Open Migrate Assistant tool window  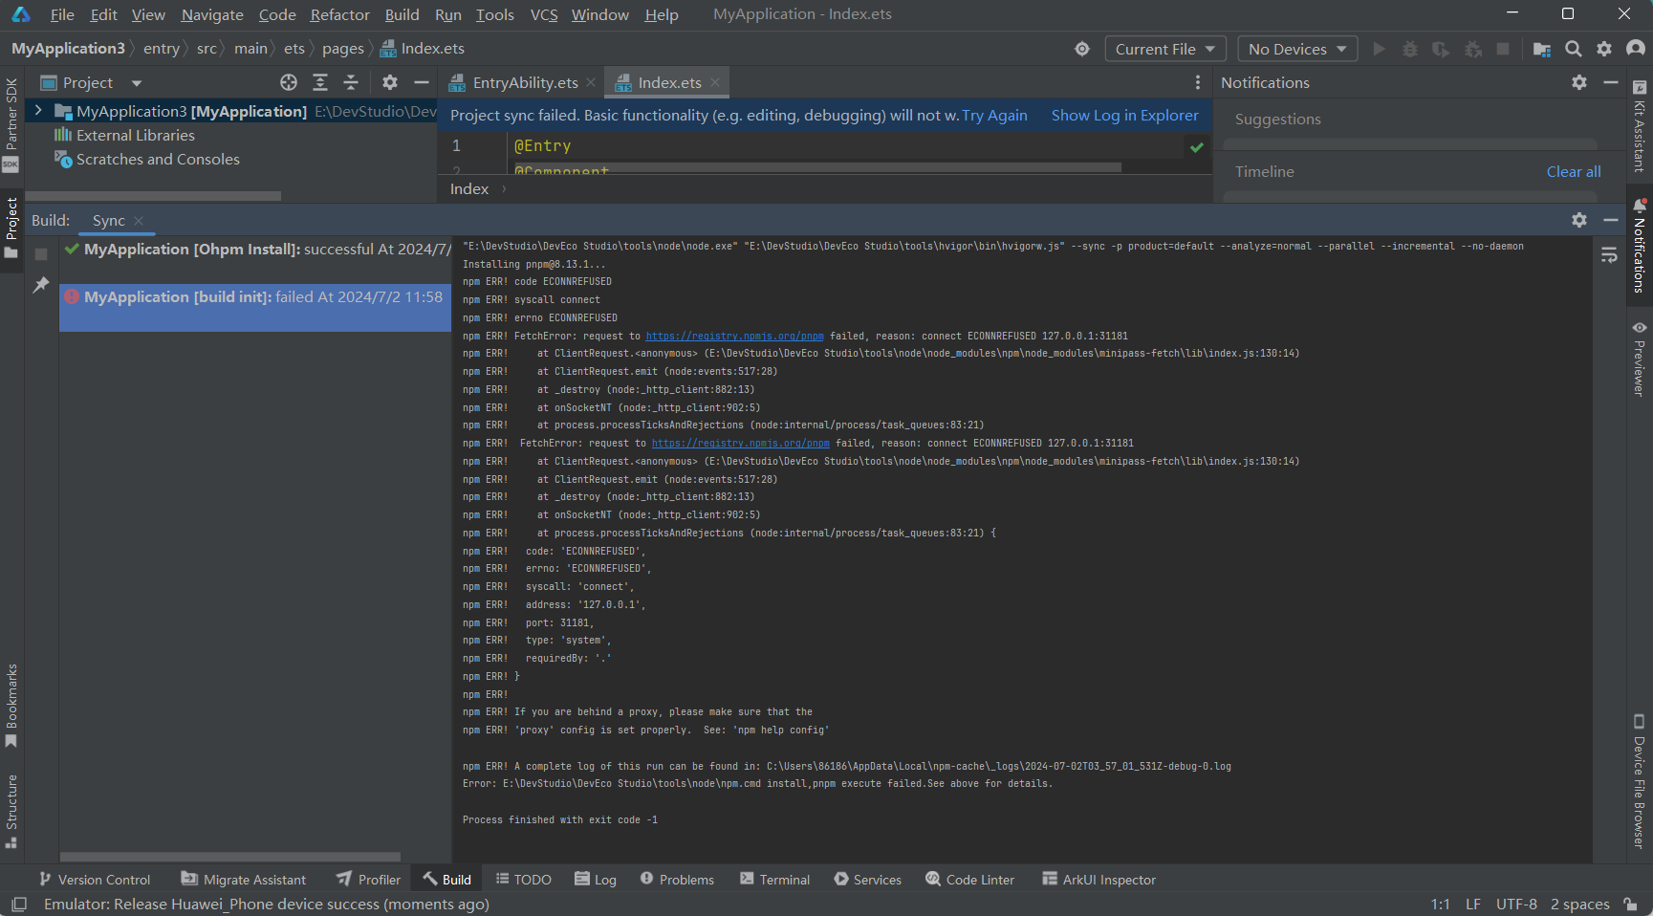(244, 880)
